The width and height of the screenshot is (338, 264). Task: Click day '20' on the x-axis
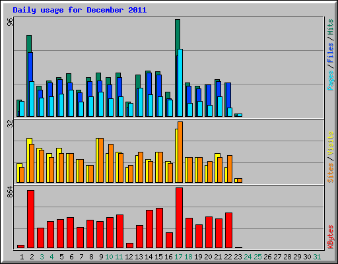(x=208, y=257)
